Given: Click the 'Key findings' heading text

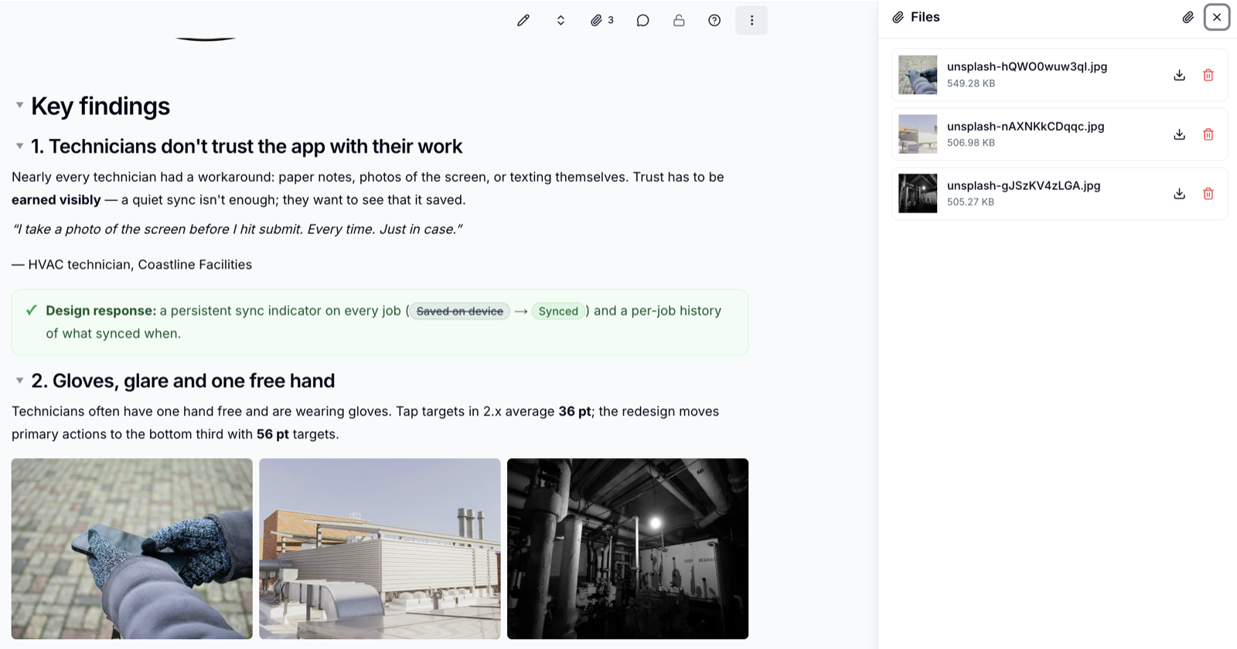Looking at the screenshot, I should coord(101,106).
